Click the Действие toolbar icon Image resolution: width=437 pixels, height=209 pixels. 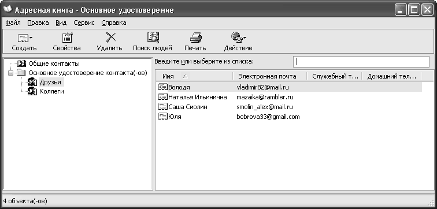[236, 38]
